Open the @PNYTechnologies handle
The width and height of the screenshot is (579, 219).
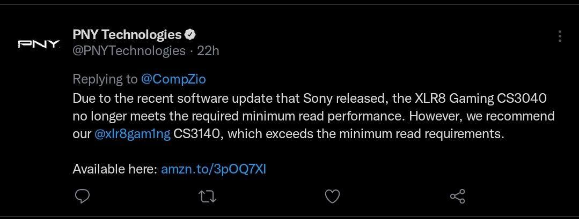click(x=129, y=51)
